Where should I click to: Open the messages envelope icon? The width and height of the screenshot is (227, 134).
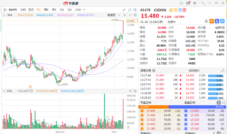(188, 3)
